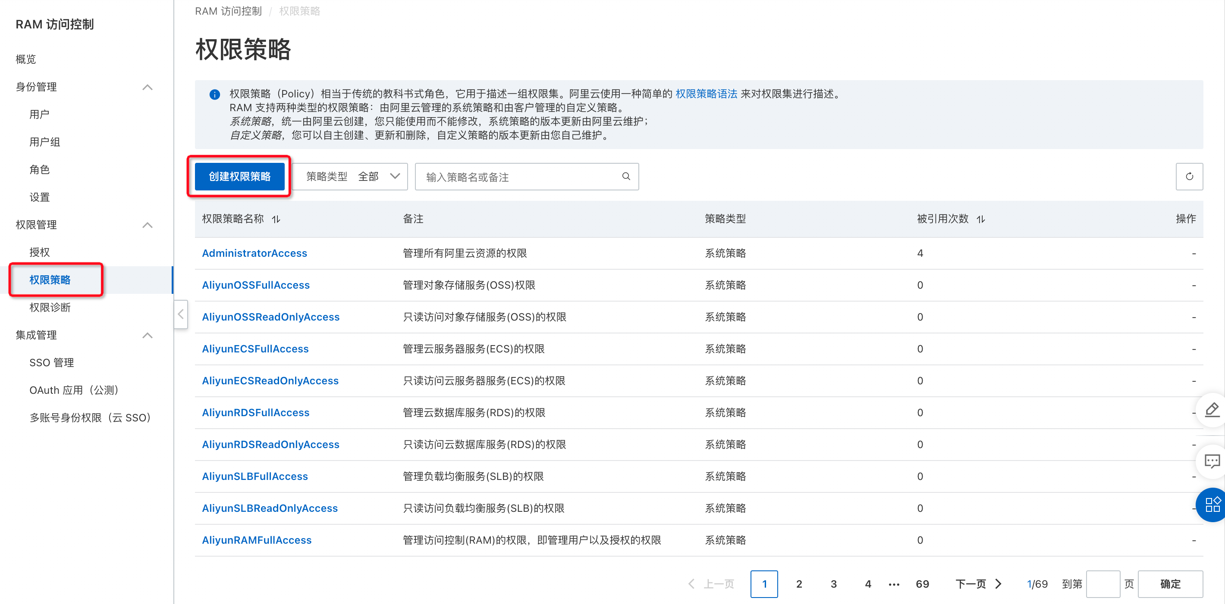Open the feedback chat floating icon
Image resolution: width=1225 pixels, height=604 pixels.
click(x=1212, y=461)
